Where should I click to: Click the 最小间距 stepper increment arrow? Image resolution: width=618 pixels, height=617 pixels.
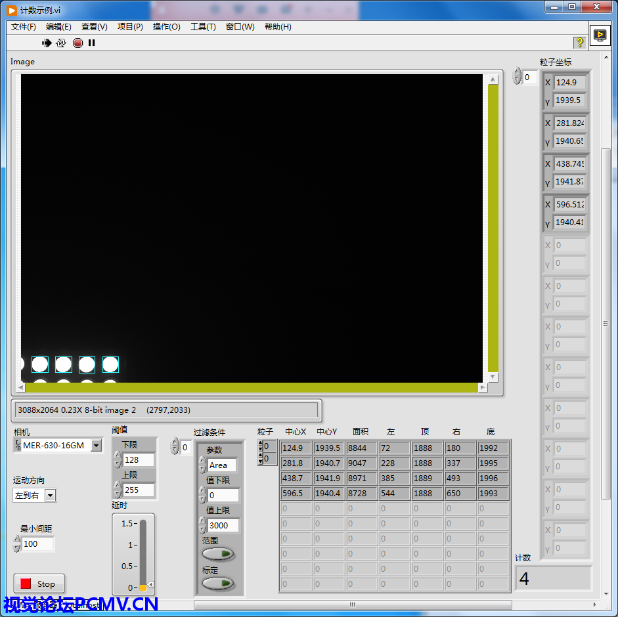[x=17, y=540]
